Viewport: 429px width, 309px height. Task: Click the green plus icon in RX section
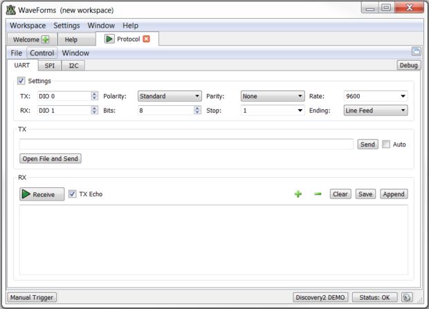click(x=298, y=194)
